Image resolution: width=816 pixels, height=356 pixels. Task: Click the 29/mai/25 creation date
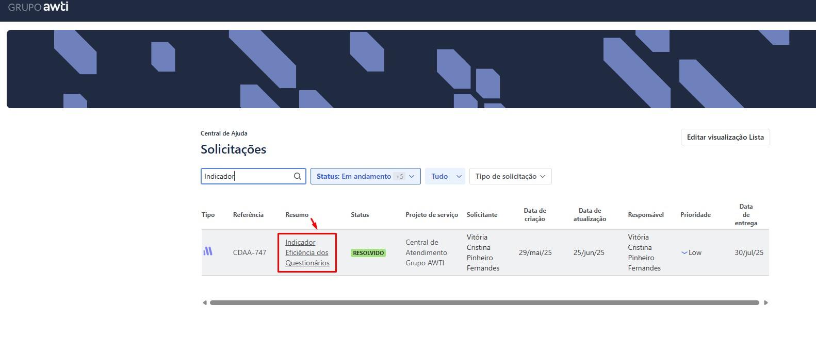[x=535, y=252]
